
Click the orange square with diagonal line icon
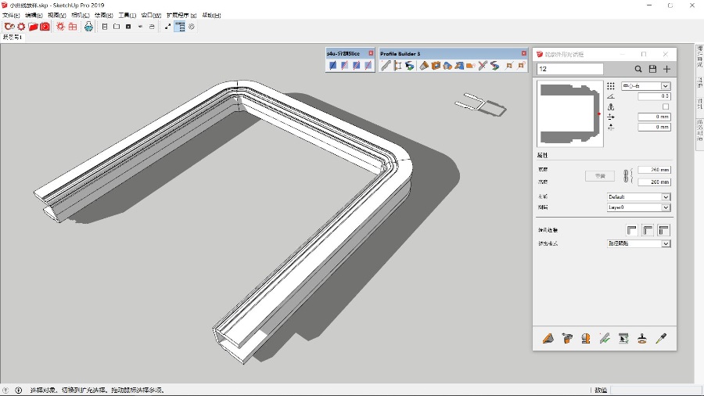509,66
